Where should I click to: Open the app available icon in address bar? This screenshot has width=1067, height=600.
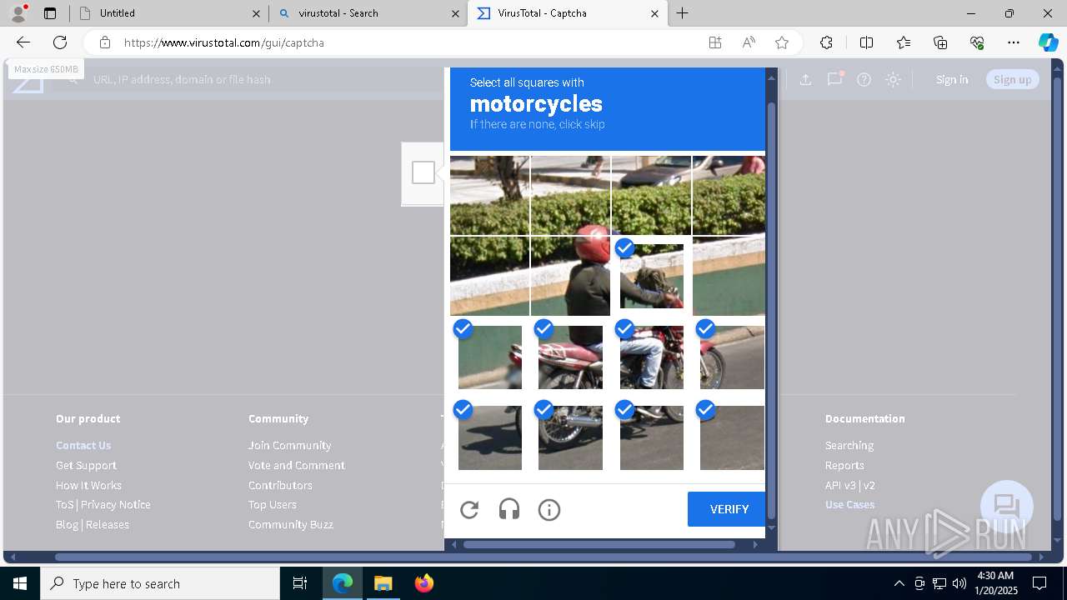(715, 42)
